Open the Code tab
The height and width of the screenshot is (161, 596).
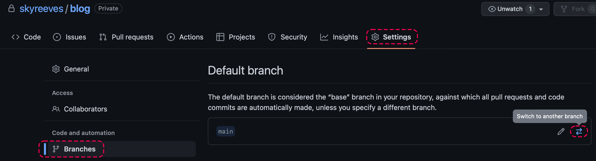26,37
